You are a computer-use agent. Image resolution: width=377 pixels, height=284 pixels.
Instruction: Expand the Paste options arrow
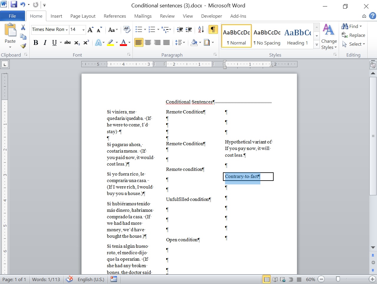click(10, 47)
